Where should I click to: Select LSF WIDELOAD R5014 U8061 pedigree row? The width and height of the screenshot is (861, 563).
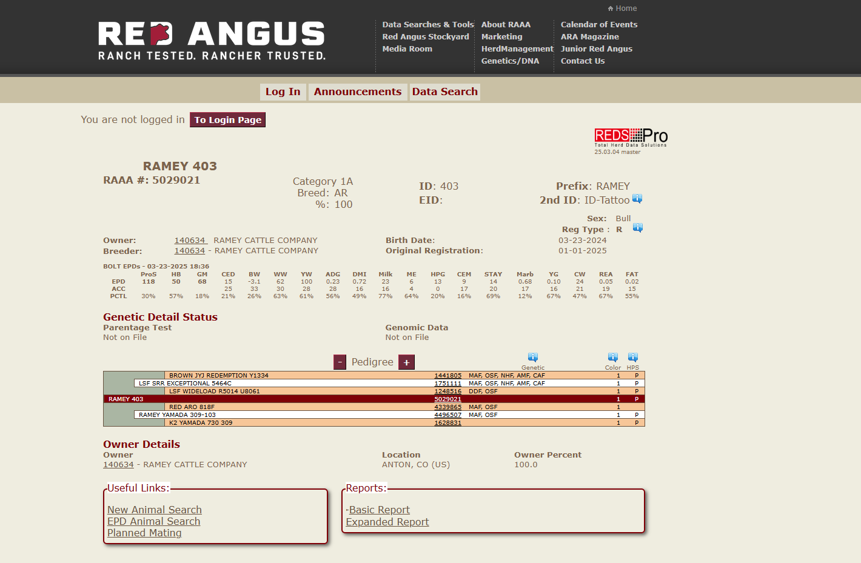point(404,391)
